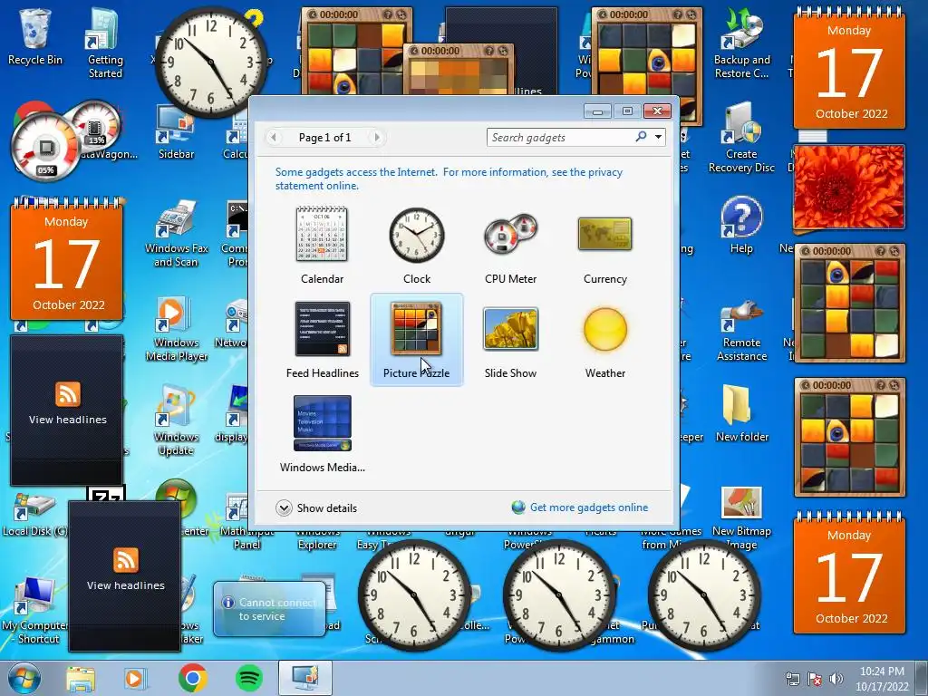Select the Weather gadget
Screen dimensions: 928x696
[x=604, y=339]
